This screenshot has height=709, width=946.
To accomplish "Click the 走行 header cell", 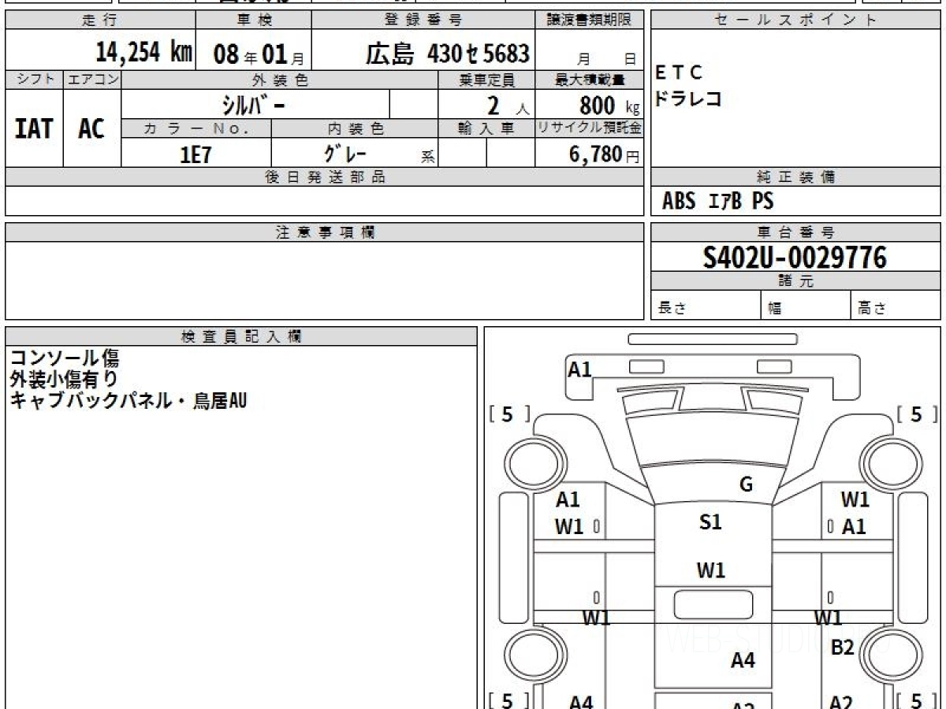I will [x=100, y=20].
